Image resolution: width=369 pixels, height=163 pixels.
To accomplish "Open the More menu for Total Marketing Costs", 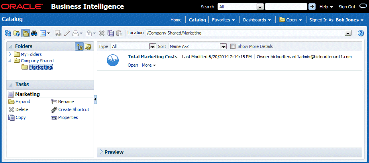I will (x=149, y=65).
